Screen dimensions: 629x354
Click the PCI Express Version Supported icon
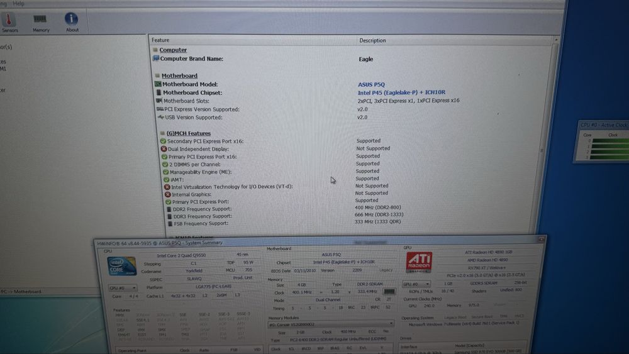[x=160, y=109]
